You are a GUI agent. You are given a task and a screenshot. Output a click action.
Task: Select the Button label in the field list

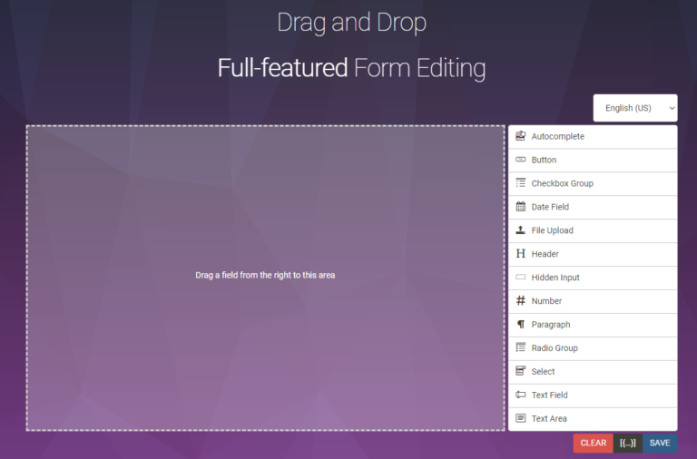click(x=544, y=160)
